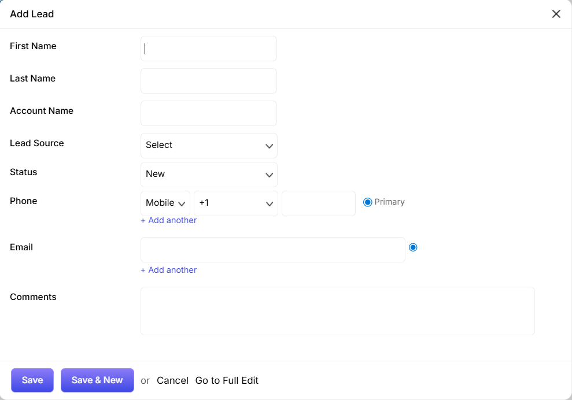Image resolution: width=572 pixels, height=400 pixels.
Task: Save the new lead
Action: click(x=32, y=380)
